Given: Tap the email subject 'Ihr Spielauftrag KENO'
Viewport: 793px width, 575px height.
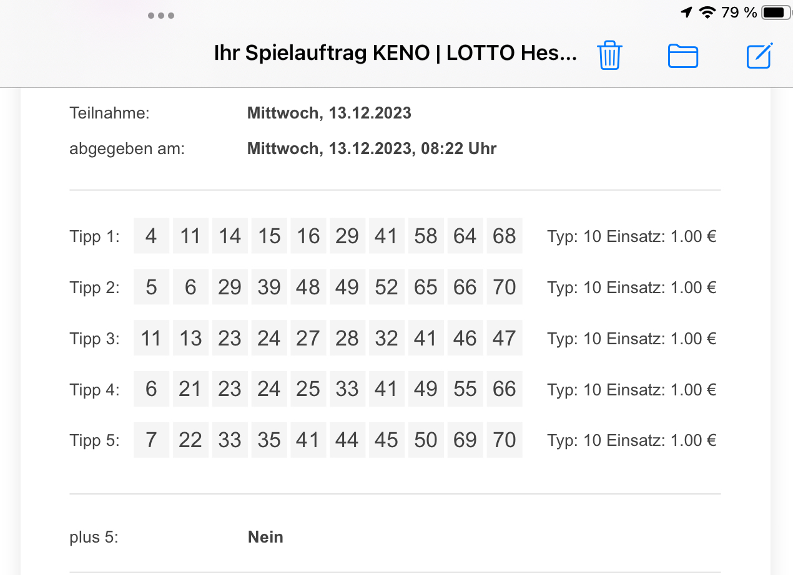Looking at the screenshot, I should click(x=322, y=53).
